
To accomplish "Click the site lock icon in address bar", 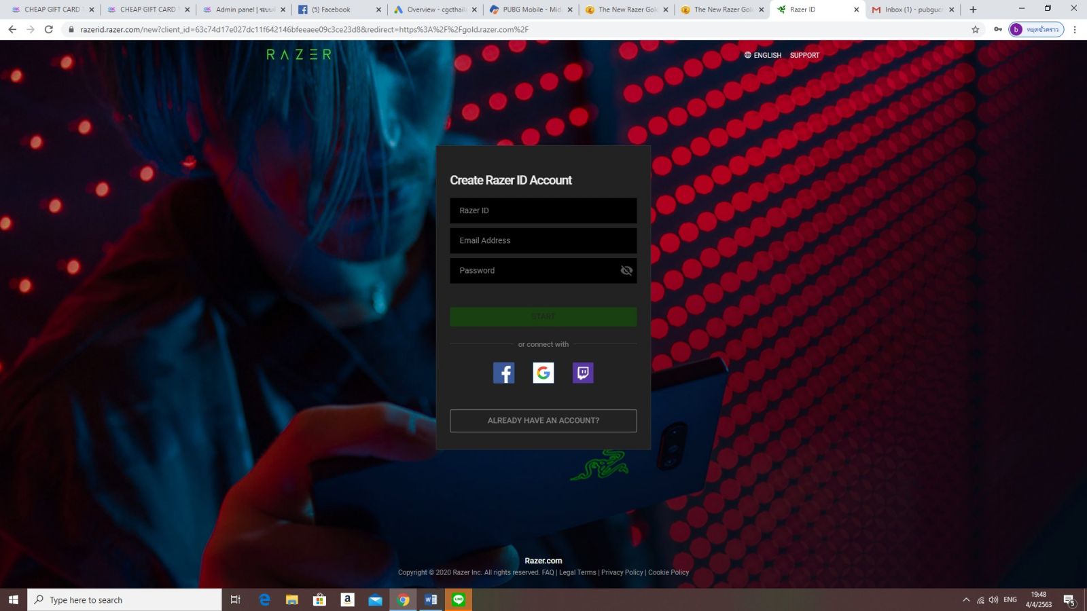I will click(71, 29).
